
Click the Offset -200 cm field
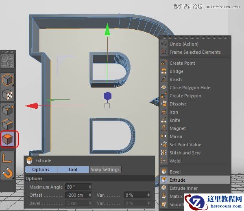coord(78,195)
